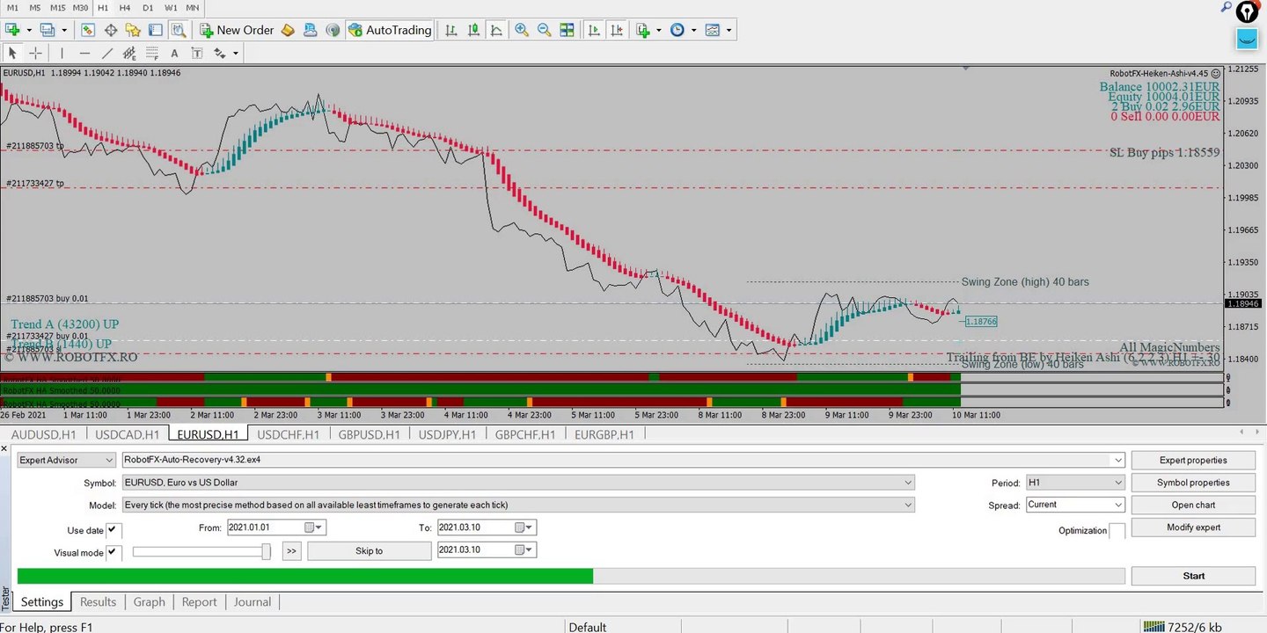Open the Periods clock icon
Screen dimensions: 1267x633
click(677, 30)
